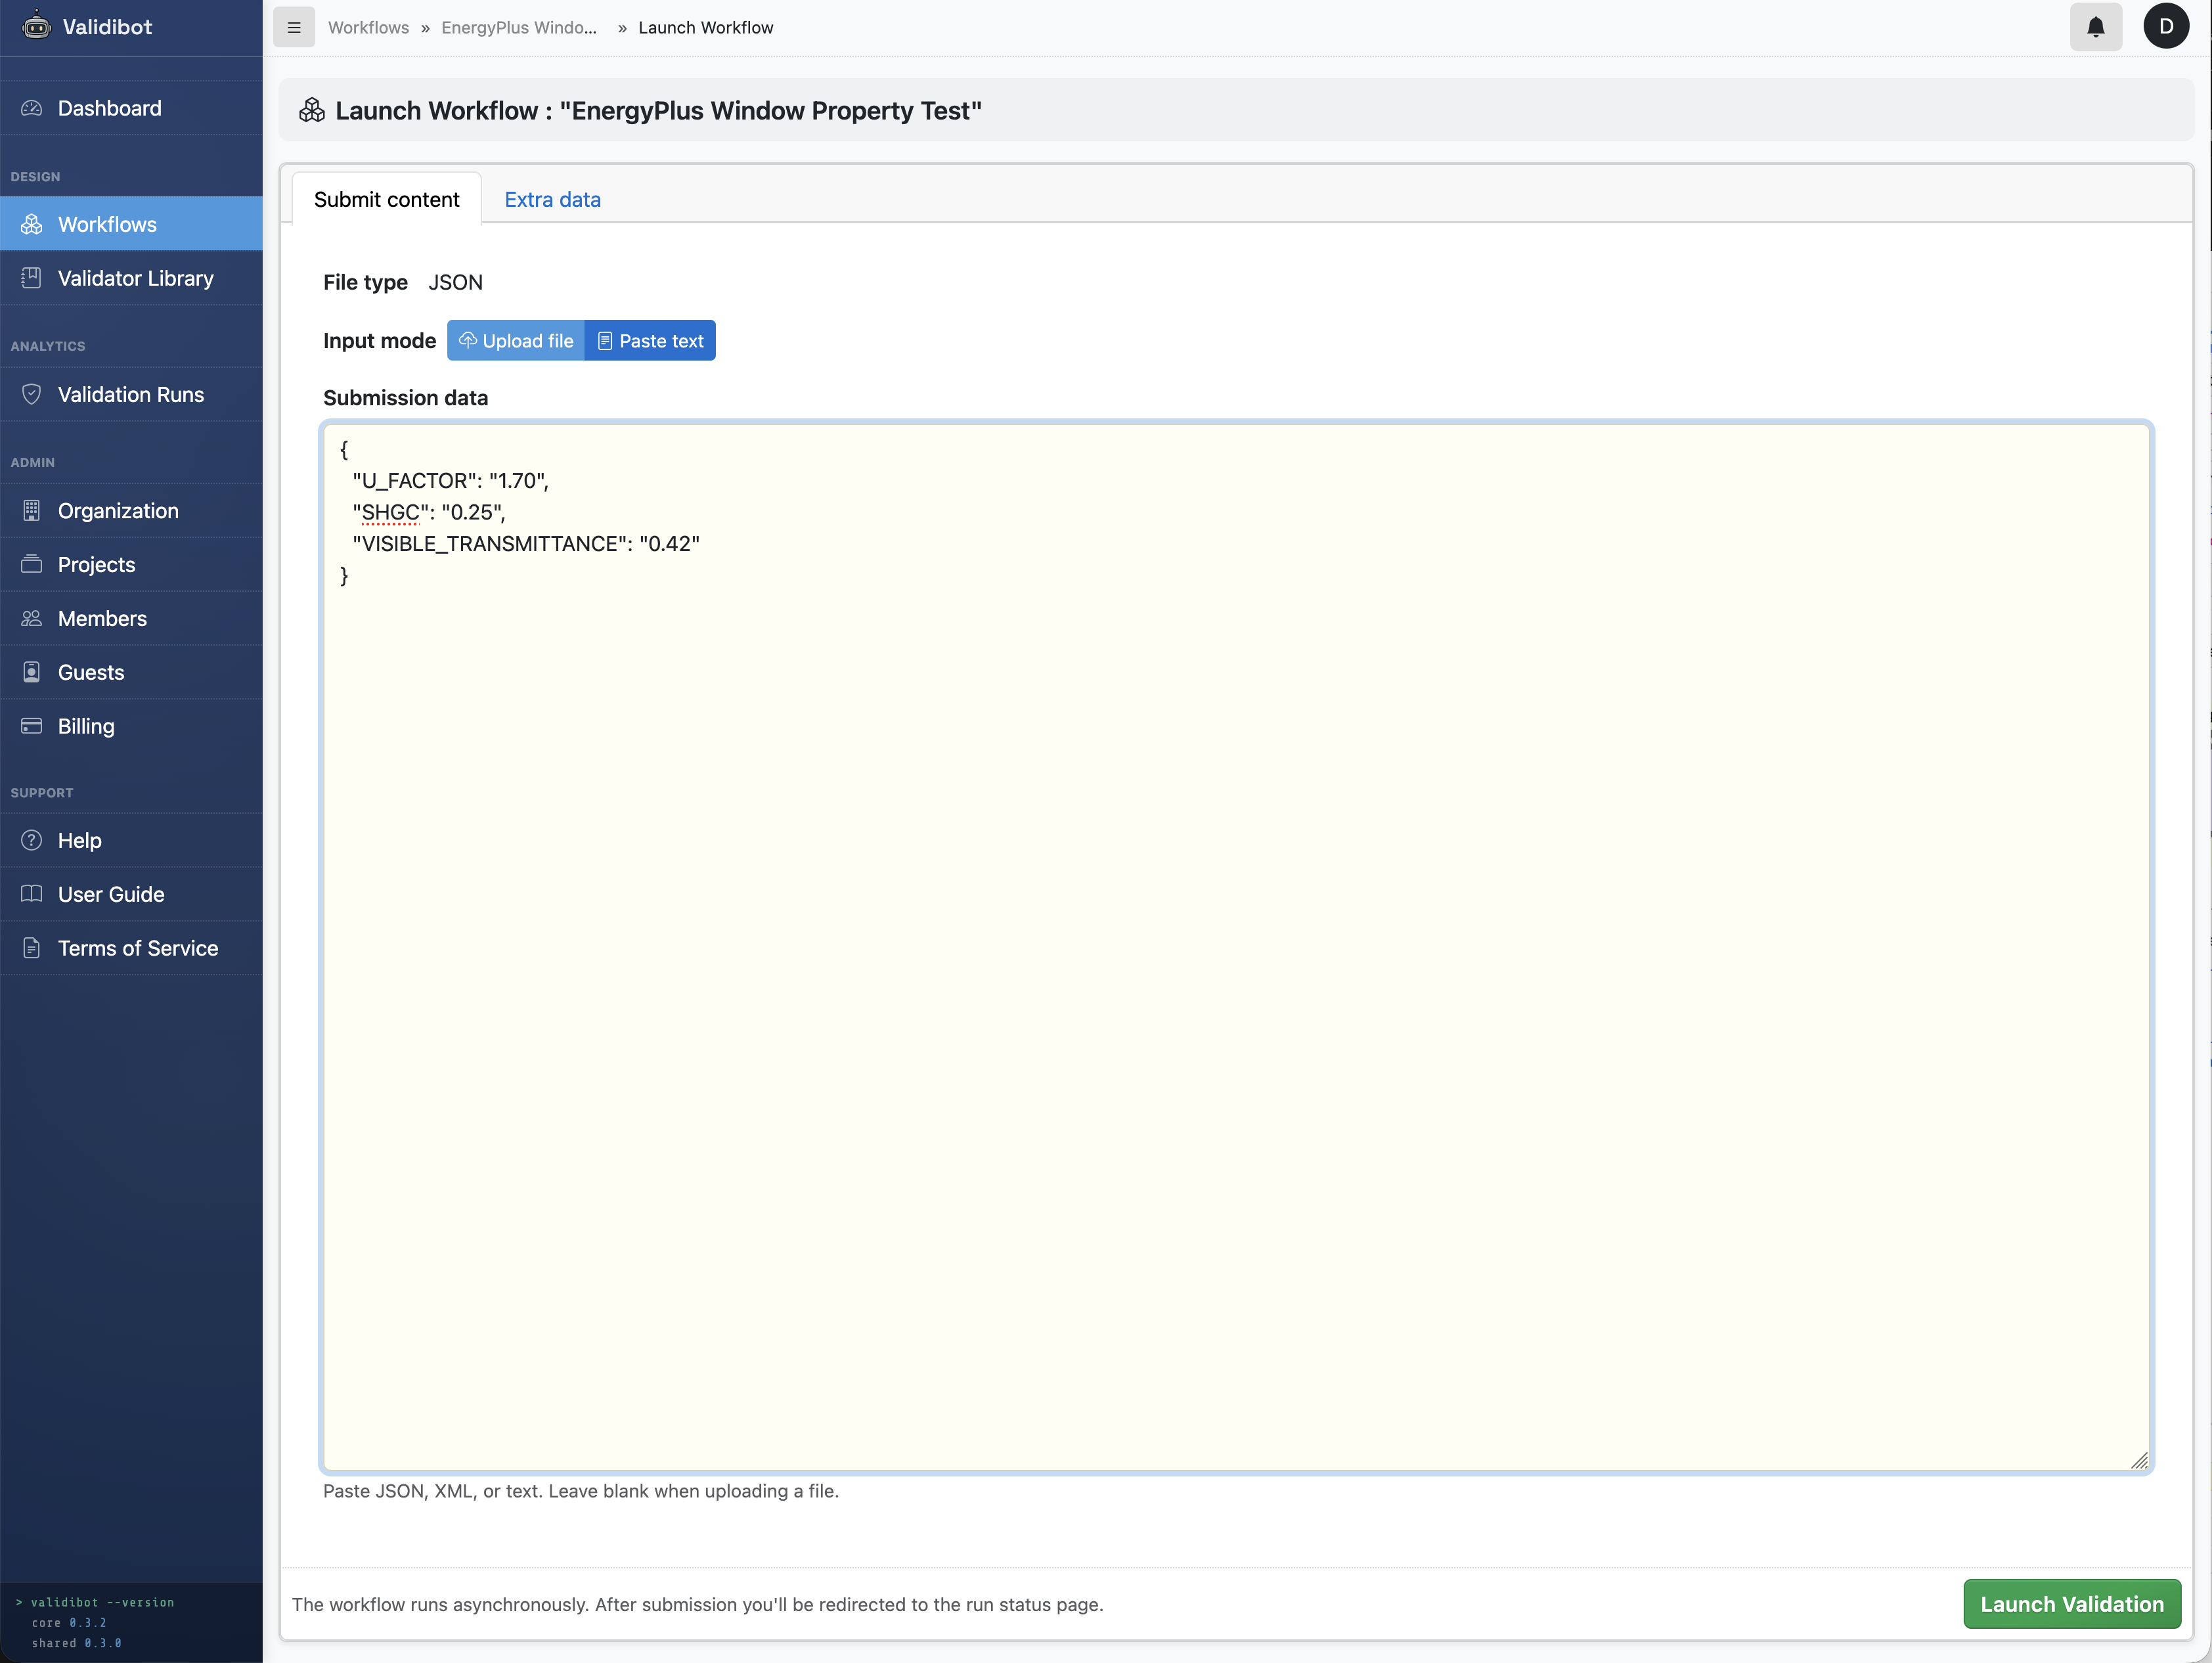
Task: Open the User Guide
Action: coord(109,894)
